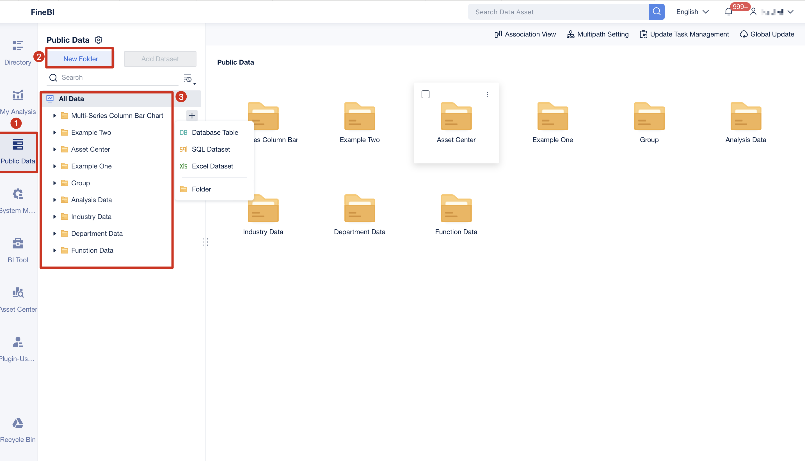Choose SQL Dataset from the add menu
Viewport: 805px width, 461px height.
[211, 149]
